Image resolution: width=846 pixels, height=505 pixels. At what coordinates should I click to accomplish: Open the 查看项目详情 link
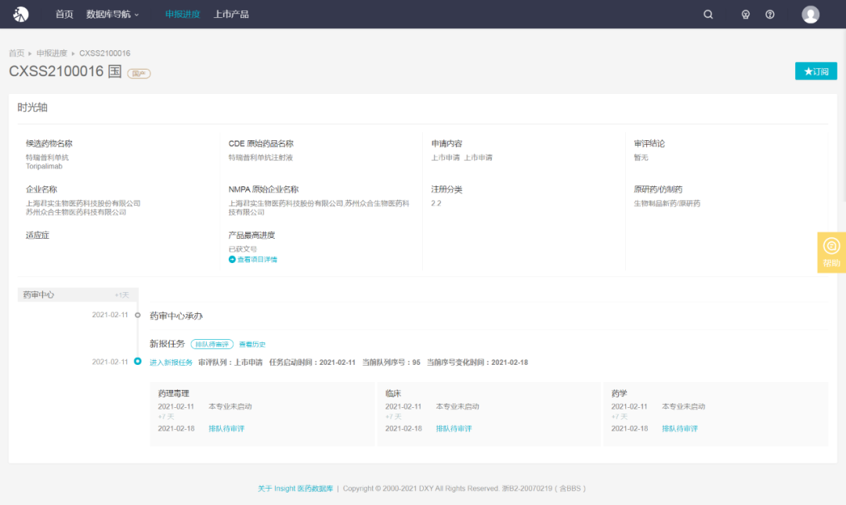[257, 259]
